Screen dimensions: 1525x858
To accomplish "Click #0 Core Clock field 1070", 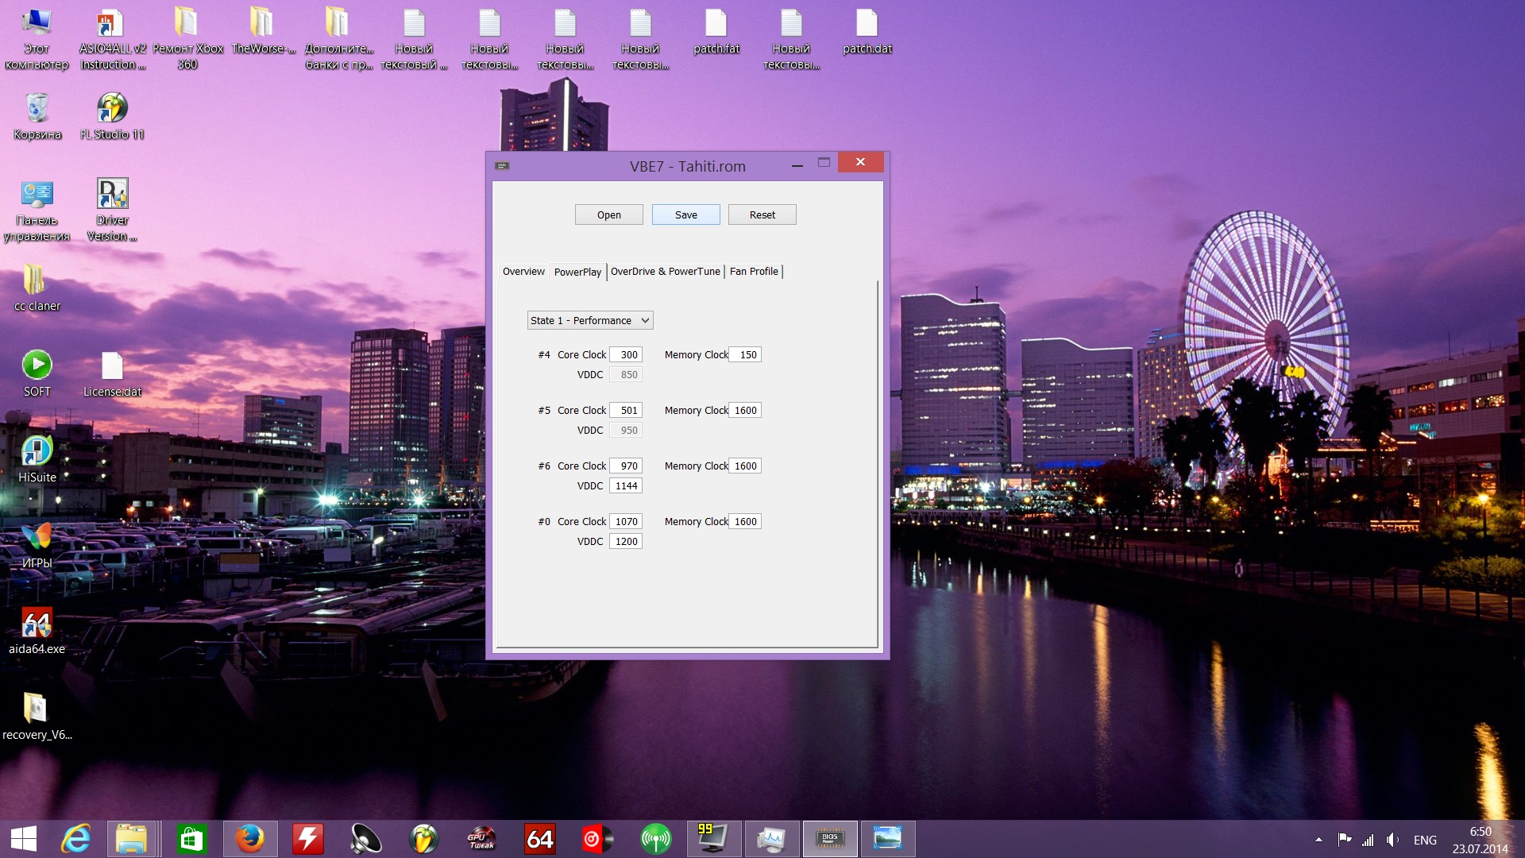I will (x=626, y=521).
